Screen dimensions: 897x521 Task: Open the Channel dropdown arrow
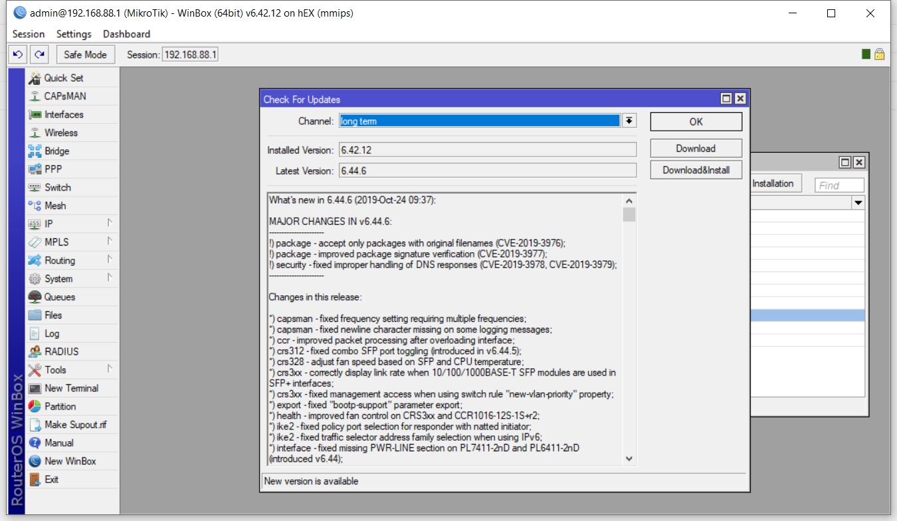pyautogui.click(x=629, y=121)
